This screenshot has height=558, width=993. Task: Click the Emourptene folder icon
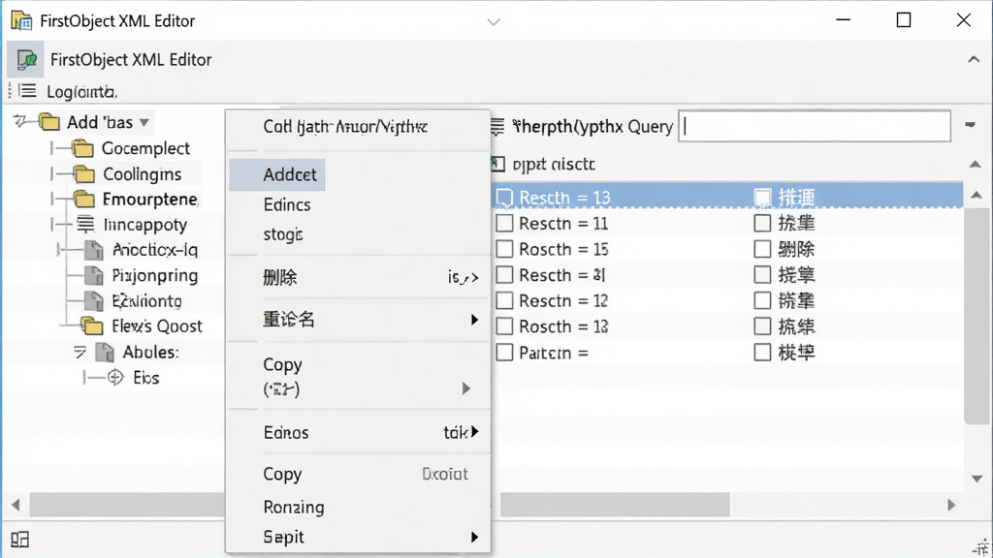(83, 200)
